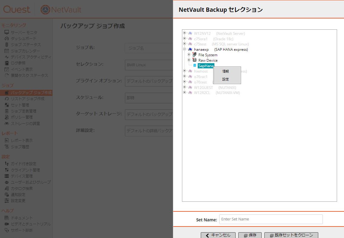Expand the W12GUEST tree node

pos(184,87)
